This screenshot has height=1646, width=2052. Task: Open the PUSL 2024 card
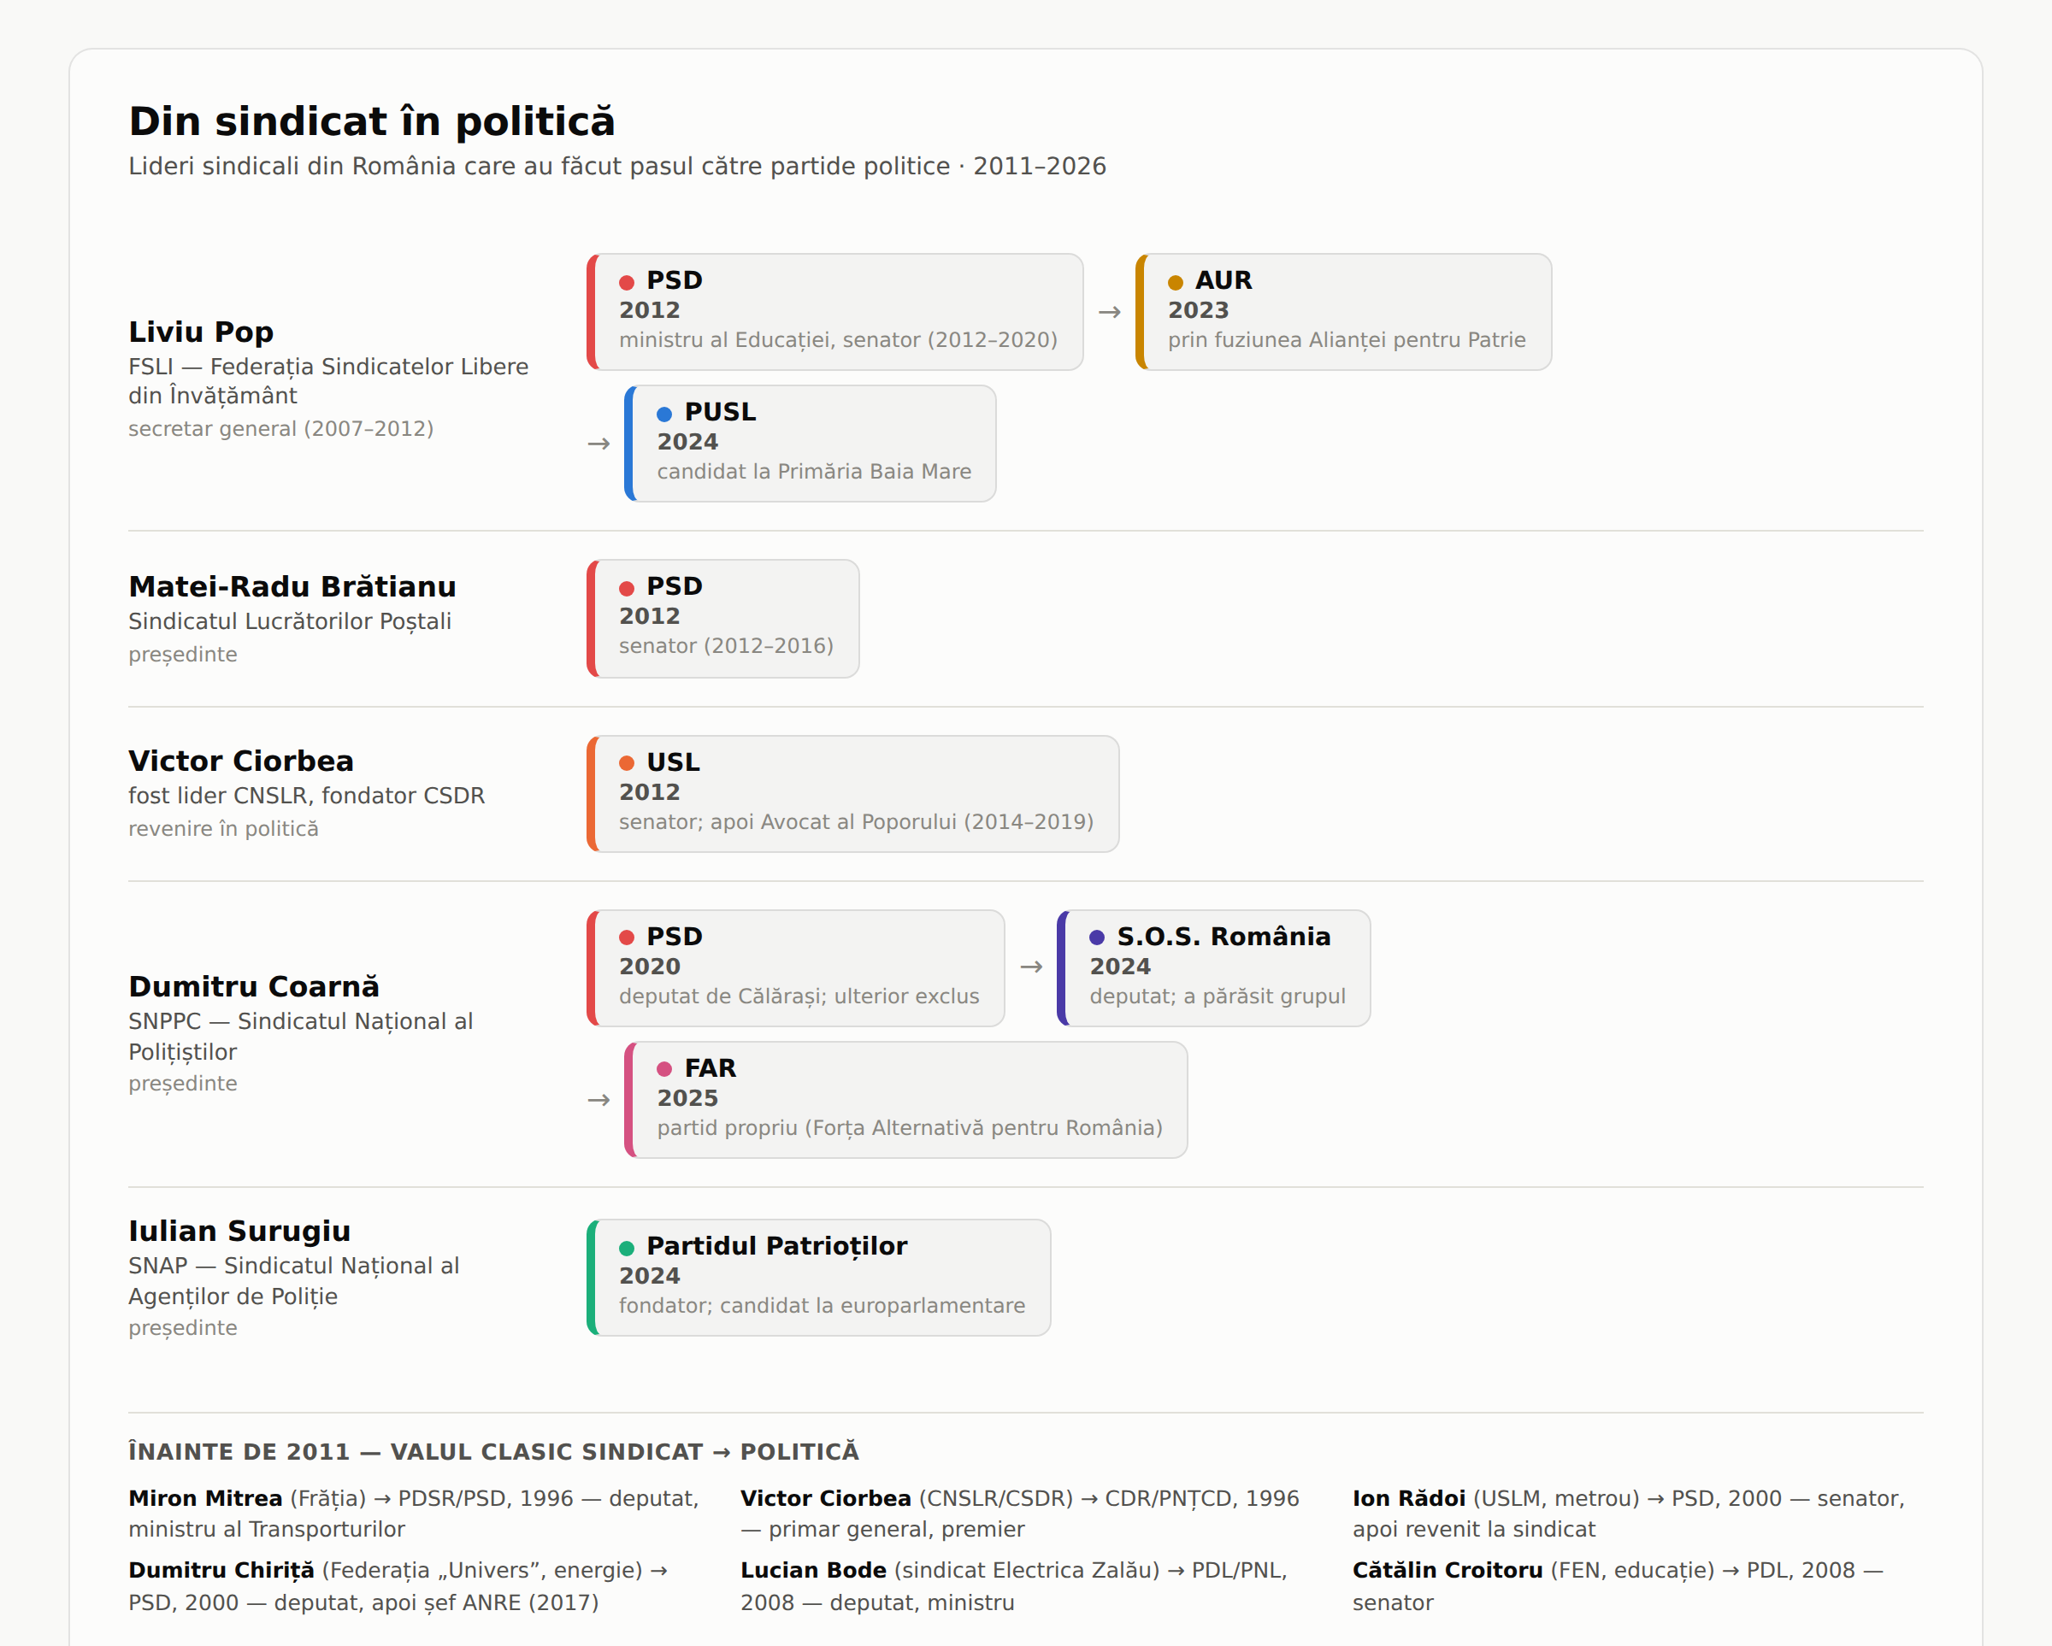pos(810,444)
